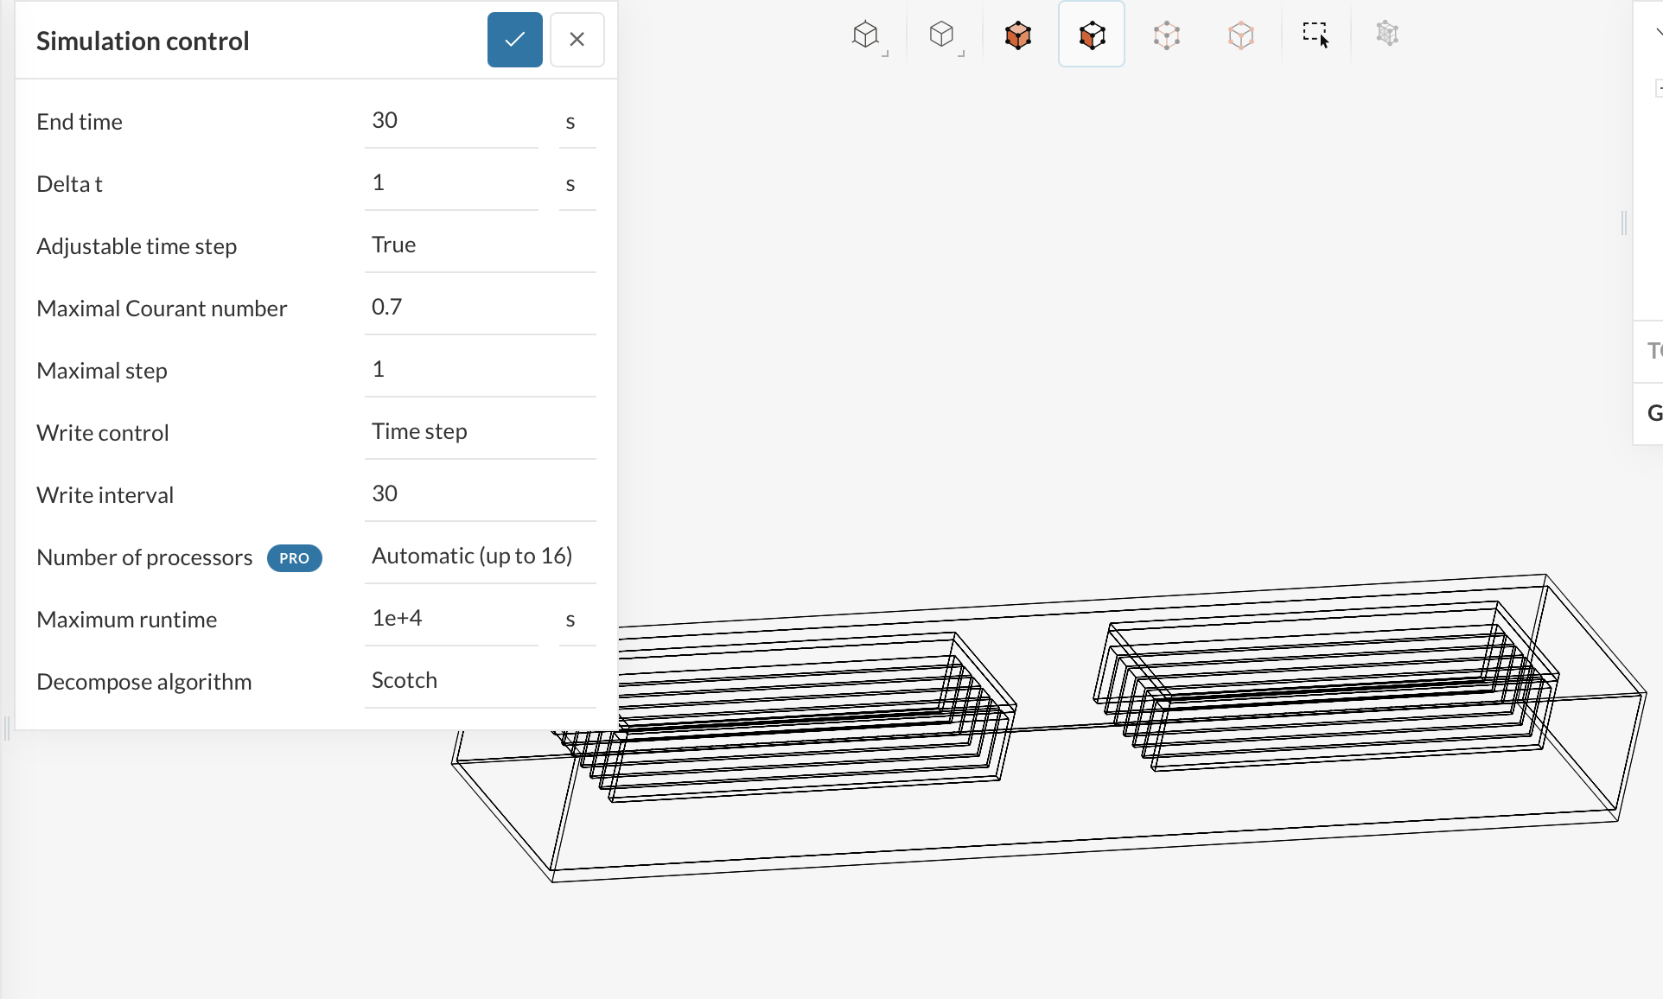This screenshot has height=999, width=1663.
Task: Click the Maximal Courant number field
Action: 480,308
